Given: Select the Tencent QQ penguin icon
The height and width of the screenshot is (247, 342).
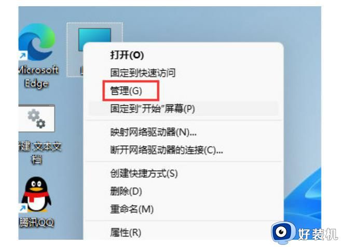Looking at the screenshot, I should point(36,194).
